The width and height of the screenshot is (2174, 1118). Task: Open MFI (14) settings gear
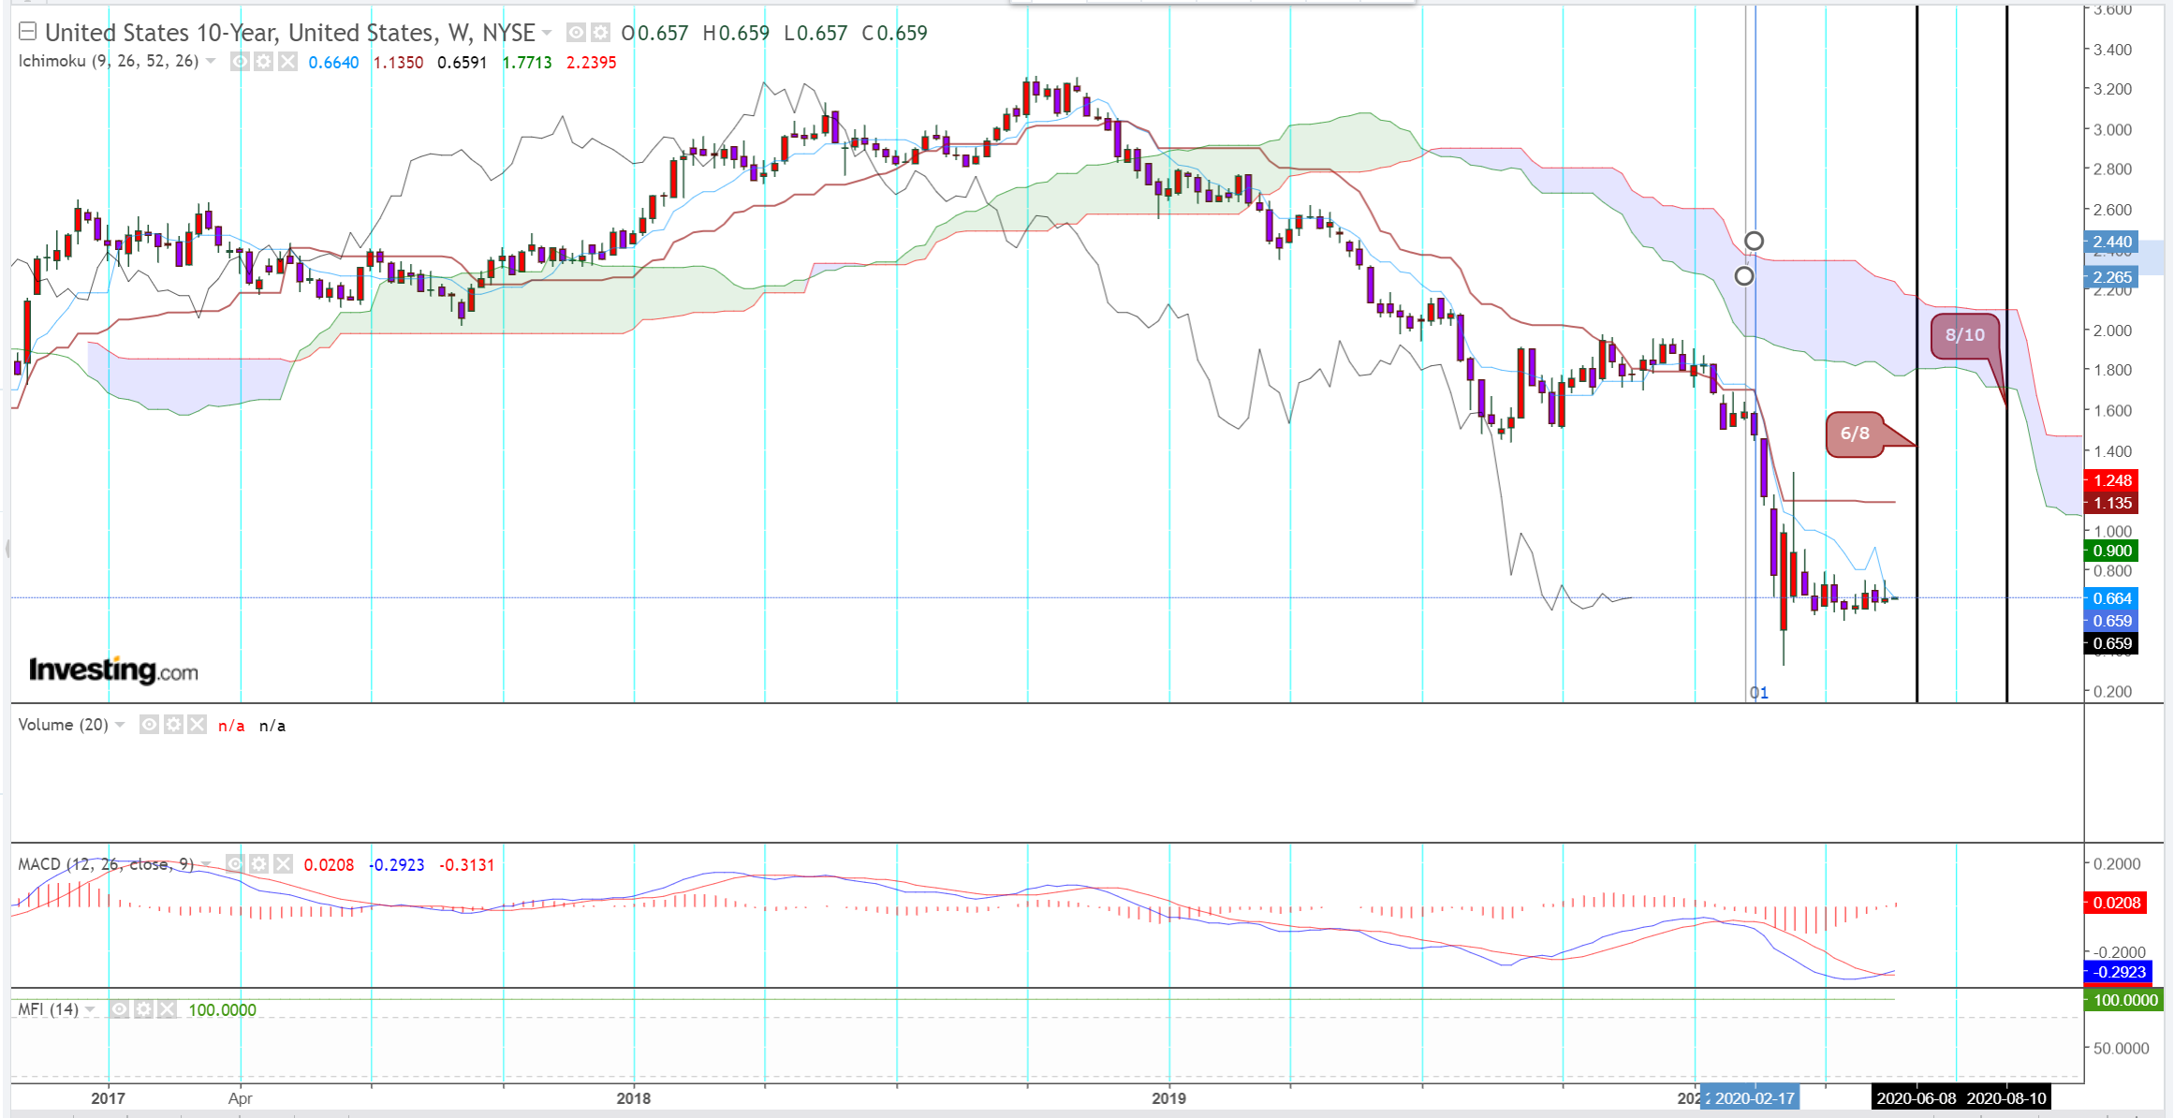pos(142,1009)
